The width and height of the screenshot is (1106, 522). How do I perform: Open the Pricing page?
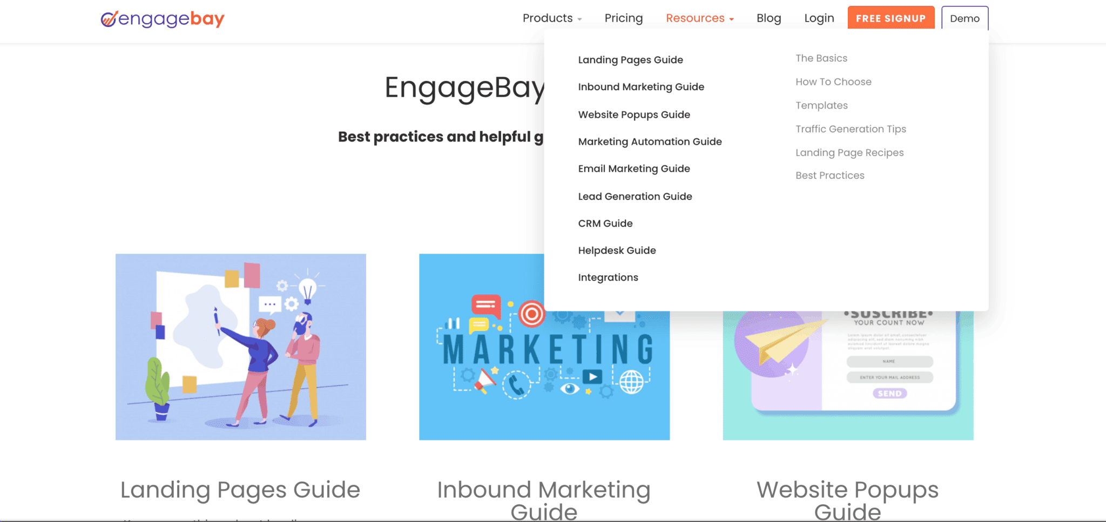(x=624, y=18)
